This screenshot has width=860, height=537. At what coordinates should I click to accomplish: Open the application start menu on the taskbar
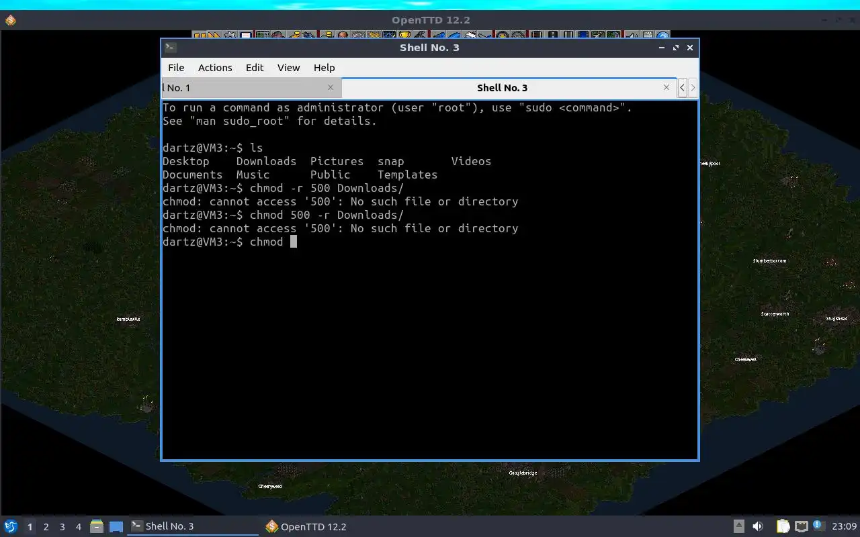coord(11,526)
